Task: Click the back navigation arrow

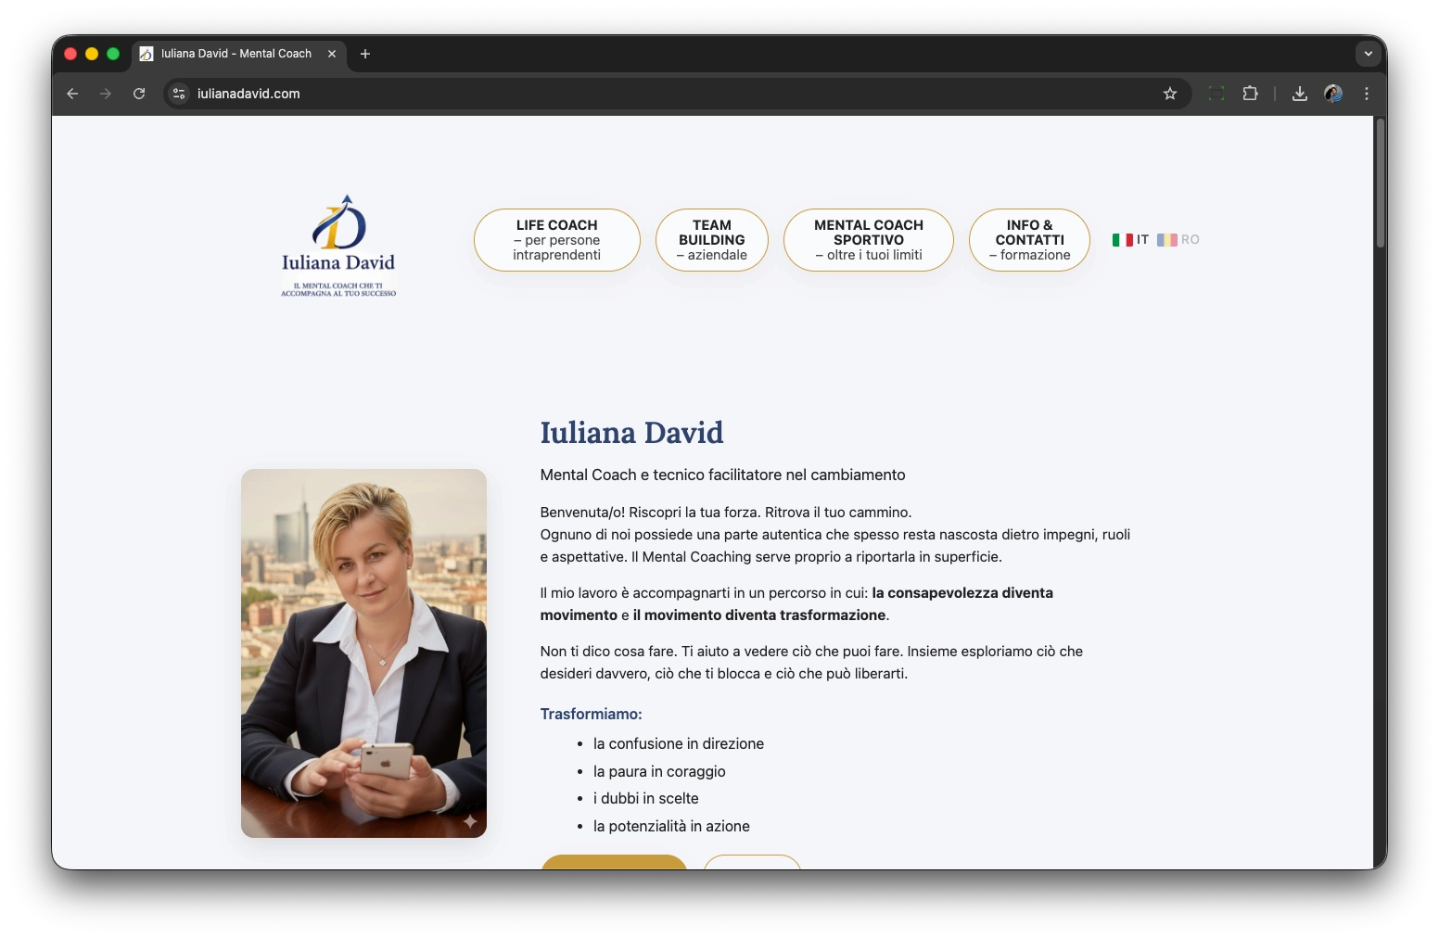Action: [x=72, y=94]
